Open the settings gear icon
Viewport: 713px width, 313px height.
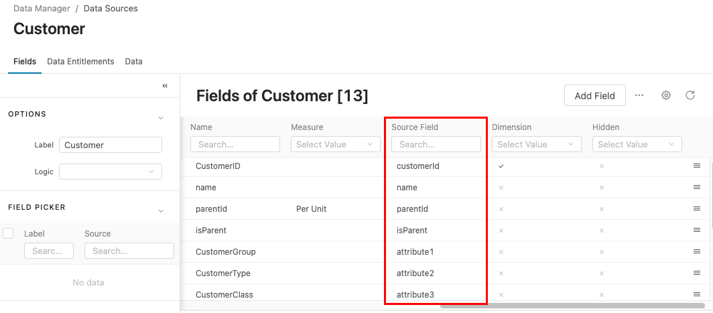(x=666, y=95)
